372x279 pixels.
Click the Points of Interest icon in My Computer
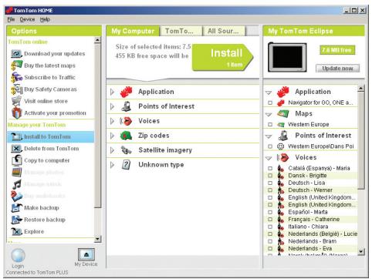127,106
